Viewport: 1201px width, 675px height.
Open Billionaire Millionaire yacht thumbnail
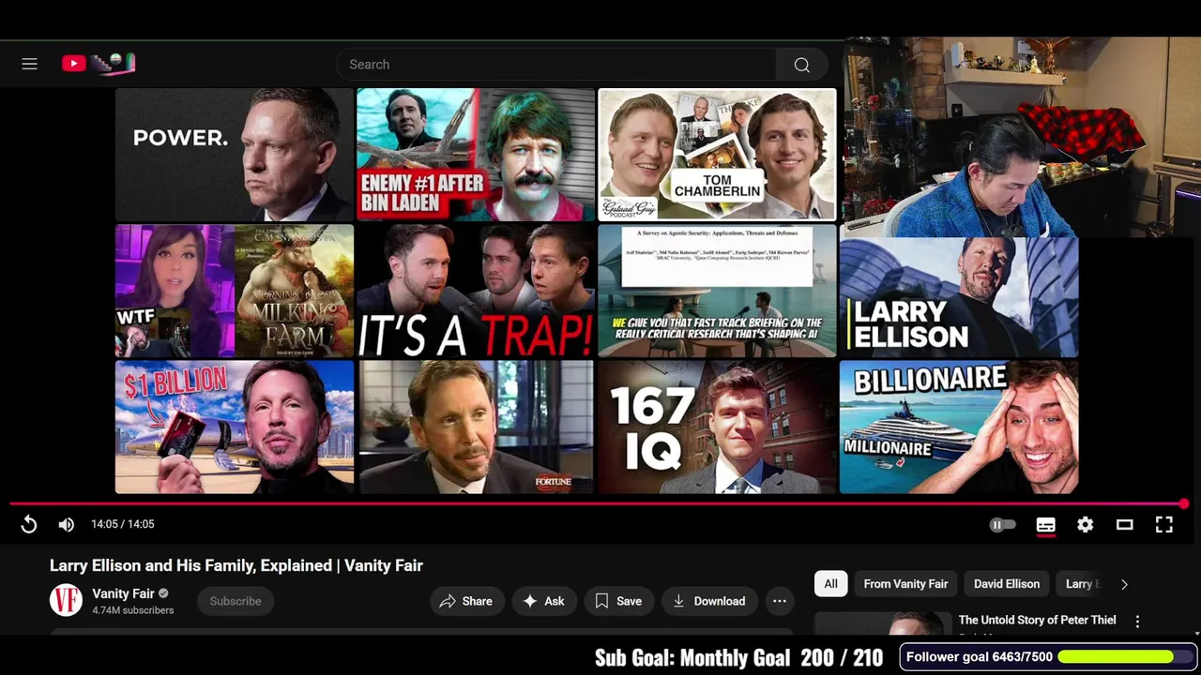pyautogui.click(x=959, y=427)
